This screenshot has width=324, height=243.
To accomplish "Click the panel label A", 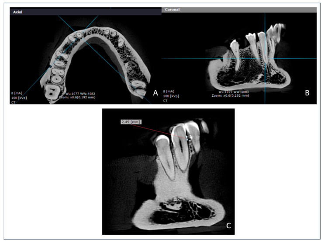I will coord(155,92).
